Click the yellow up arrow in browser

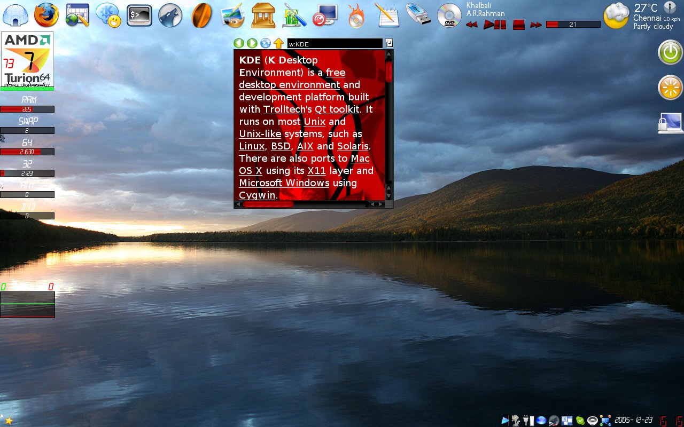tap(278, 43)
